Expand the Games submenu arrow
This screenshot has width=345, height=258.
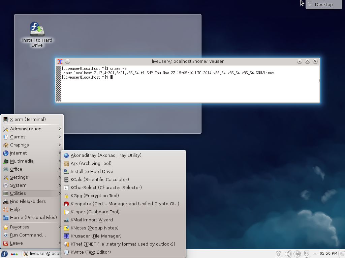pos(60,137)
